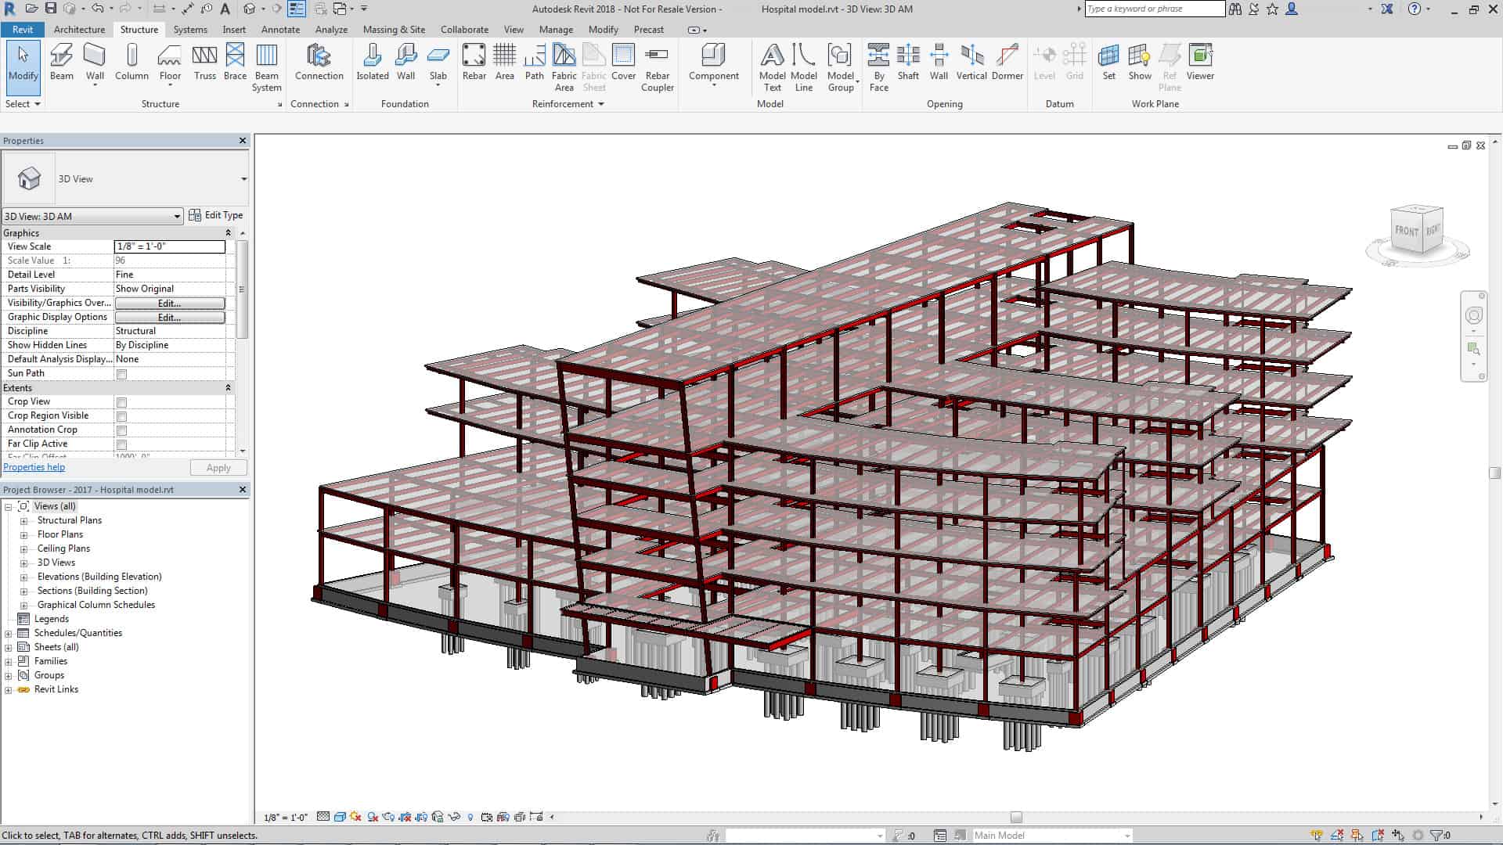This screenshot has height=845, width=1503.
Task: Check Crop Region Visible
Action: point(121,416)
